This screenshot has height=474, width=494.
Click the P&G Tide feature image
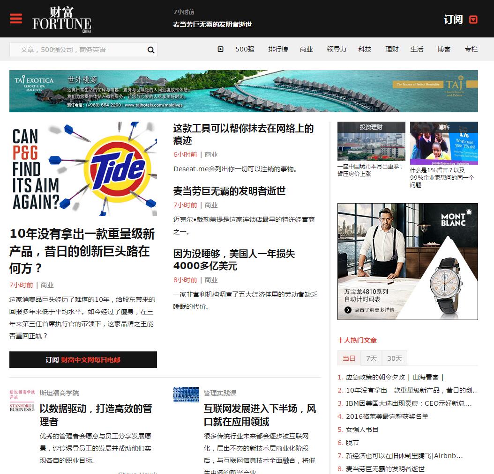pos(83,169)
